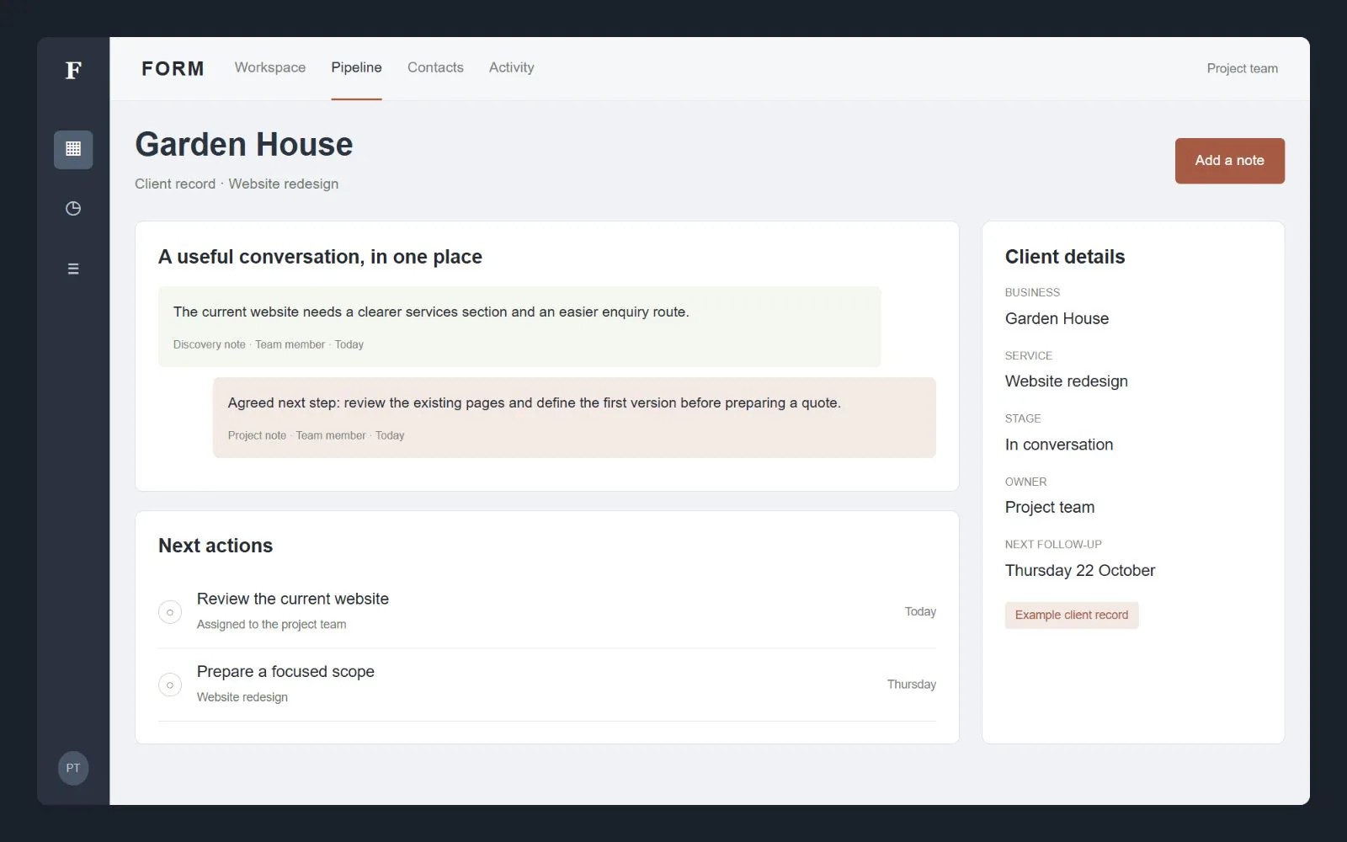Click the Stage value In conversation
1347x842 pixels.
[x=1059, y=445]
